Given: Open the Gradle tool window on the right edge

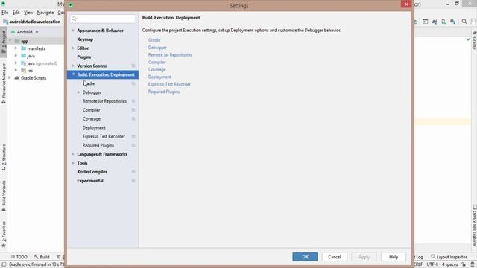Looking at the screenshot, I should tap(474, 41).
